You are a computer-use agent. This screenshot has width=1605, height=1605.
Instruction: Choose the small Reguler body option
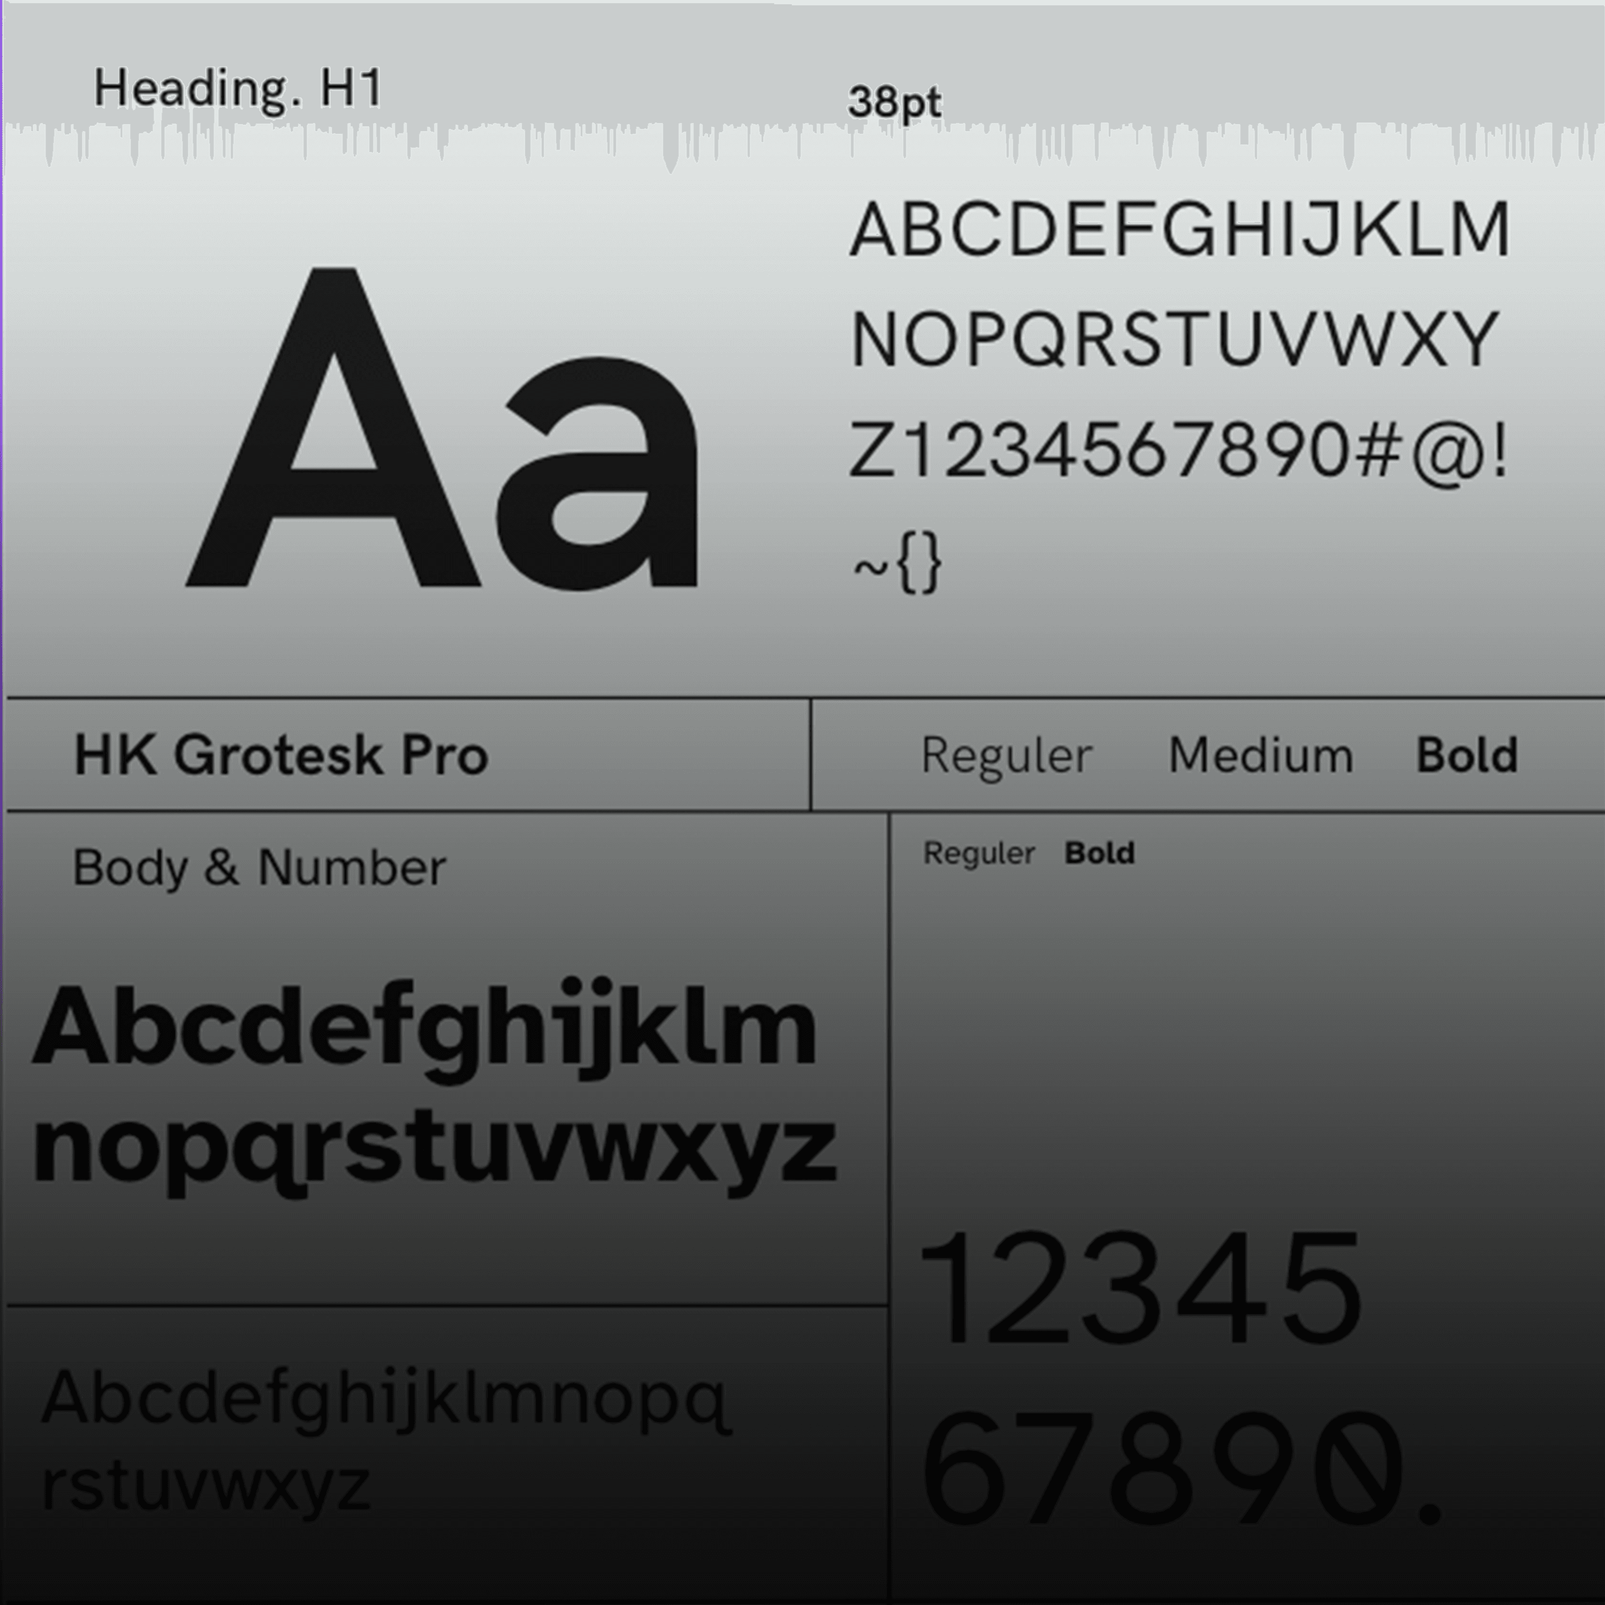tap(979, 853)
